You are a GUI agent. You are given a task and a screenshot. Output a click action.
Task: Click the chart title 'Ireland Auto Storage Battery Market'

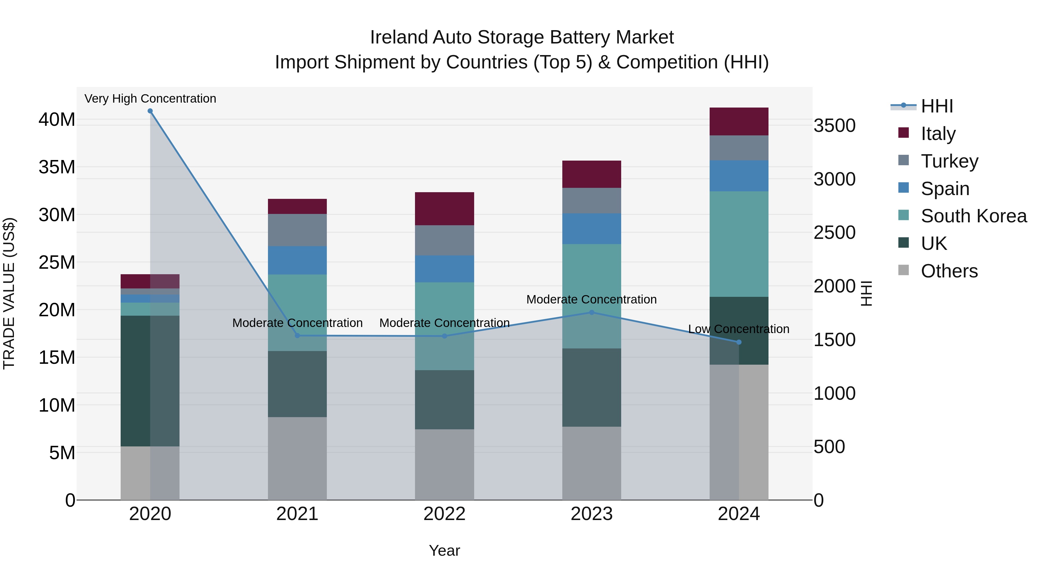click(x=522, y=37)
